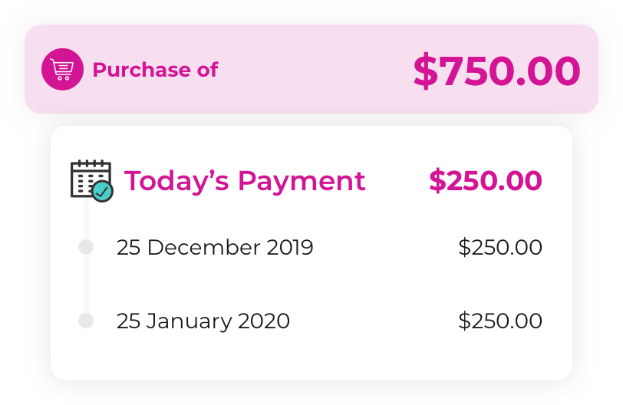The image size is (623, 405).
Task: Click the pink shopping cart icon
Action: click(62, 70)
